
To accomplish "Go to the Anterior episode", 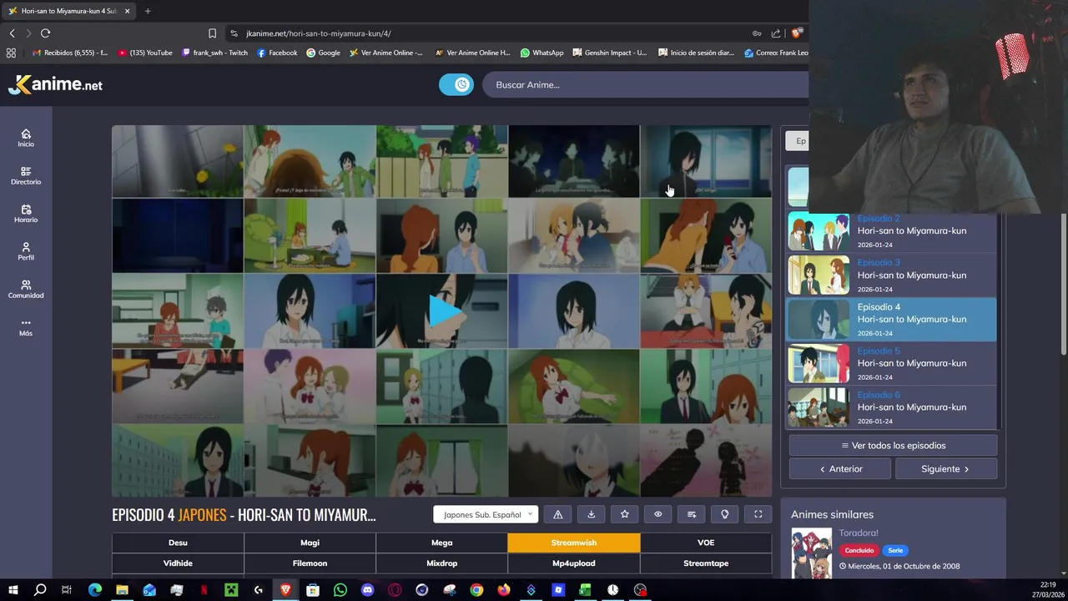I will click(840, 469).
